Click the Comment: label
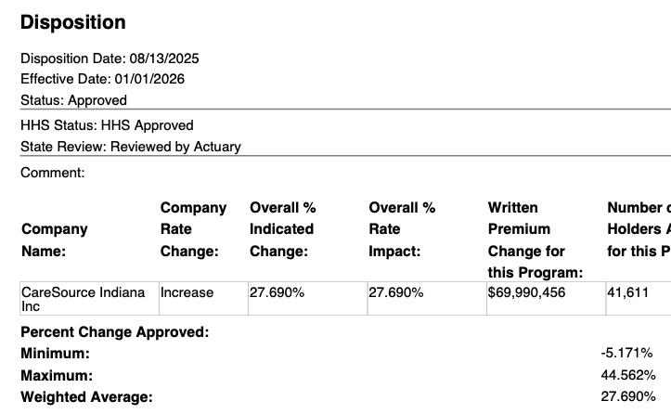This screenshot has width=671, height=414. point(52,173)
